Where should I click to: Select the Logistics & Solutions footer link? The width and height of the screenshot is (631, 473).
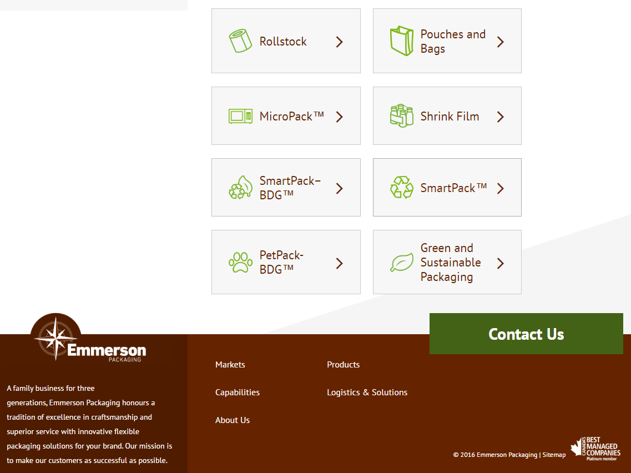(367, 393)
